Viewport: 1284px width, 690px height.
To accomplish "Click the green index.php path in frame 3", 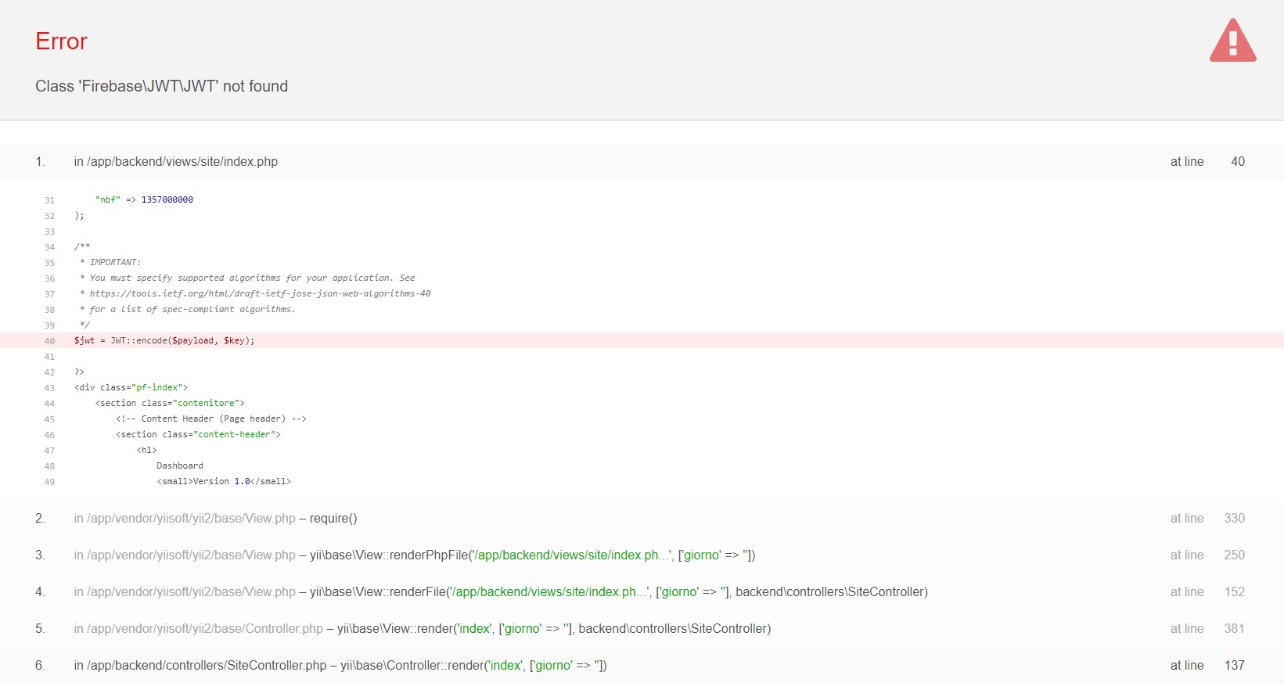I will 573,555.
